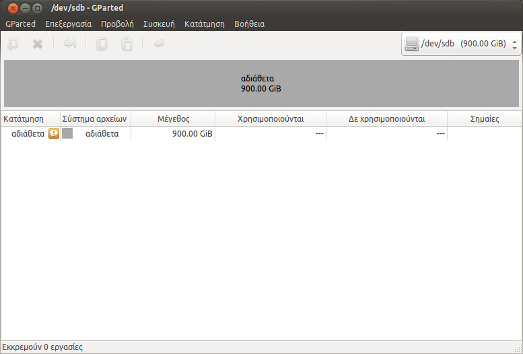This screenshot has width=523, height=354.
Task: Click the Δε χρησιμοποιούνται column header
Action: (386, 118)
